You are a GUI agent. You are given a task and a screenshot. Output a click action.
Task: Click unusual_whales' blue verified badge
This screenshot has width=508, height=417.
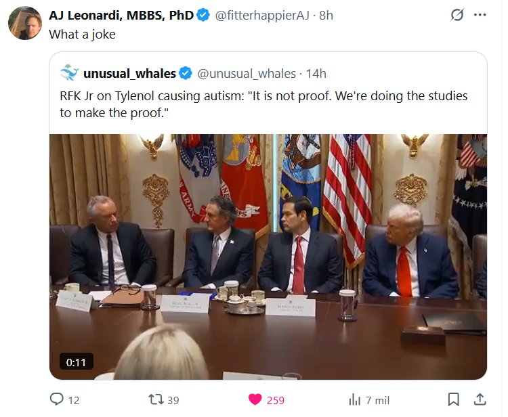click(186, 73)
